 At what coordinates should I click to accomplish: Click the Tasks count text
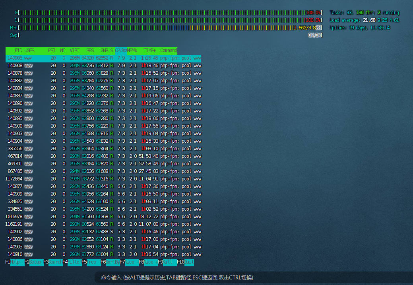coord(364,13)
